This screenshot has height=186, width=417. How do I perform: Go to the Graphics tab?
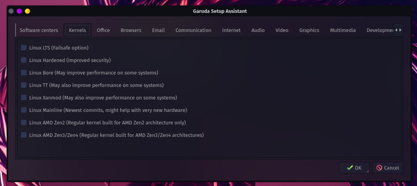click(309, 30)
